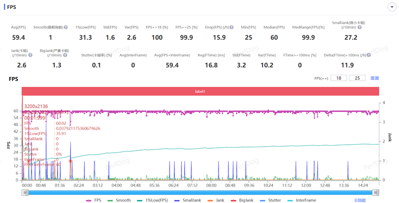Click the Jank(卡顿) question mark icon
Screen dimensions: 399x203
click(x=30, y=55)
